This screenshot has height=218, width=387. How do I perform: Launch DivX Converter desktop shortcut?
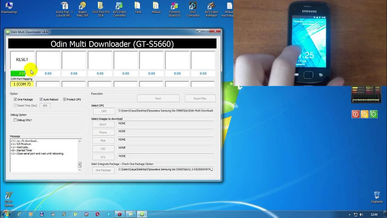point(193,9)
